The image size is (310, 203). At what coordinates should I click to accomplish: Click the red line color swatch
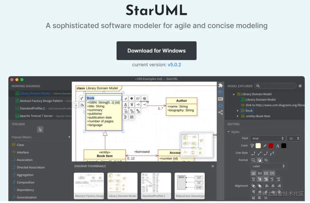(x=271, y=145)
